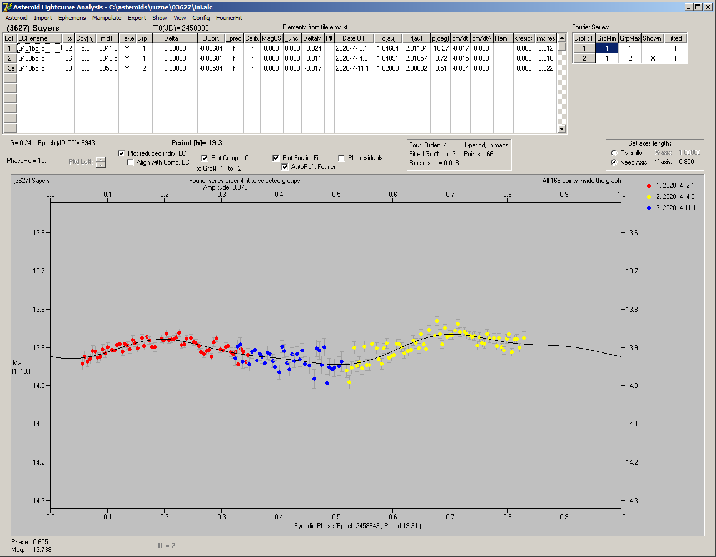Click the application icon in title bar

pyautogui.click(x=7, y=7)
